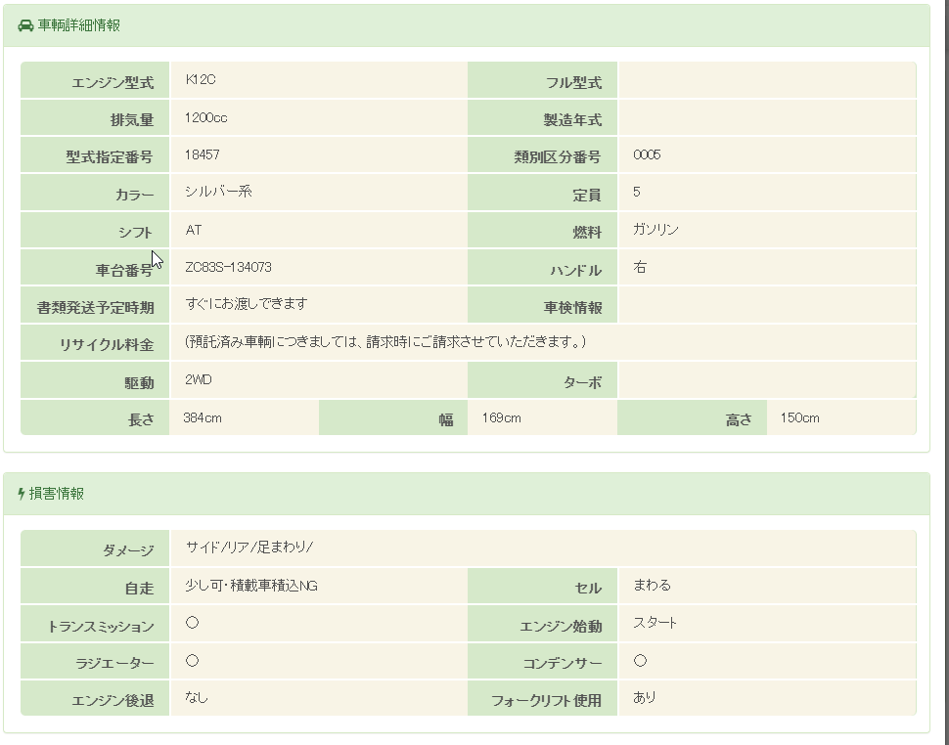Image resolution: width=949 pixels, height=745 pixels.
Task: Click the 損害情報 section header
Action: pyautogui.click(x=56, y=495)
